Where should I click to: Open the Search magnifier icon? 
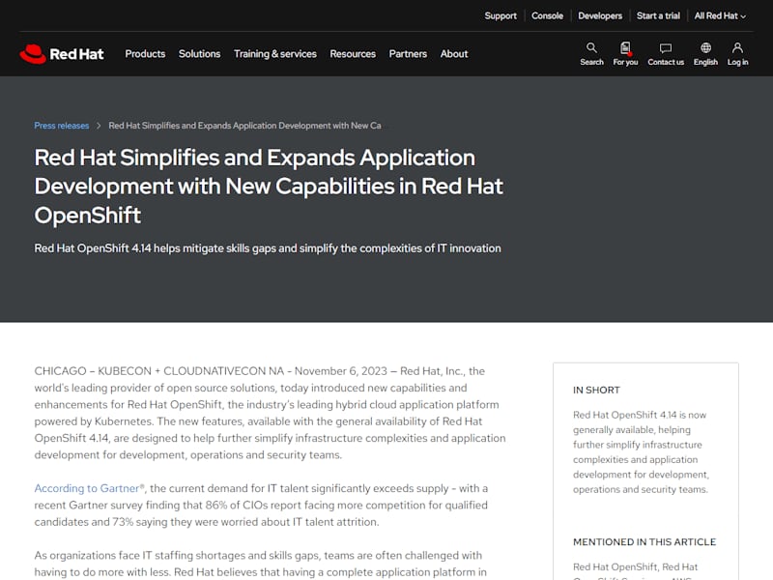591,48
